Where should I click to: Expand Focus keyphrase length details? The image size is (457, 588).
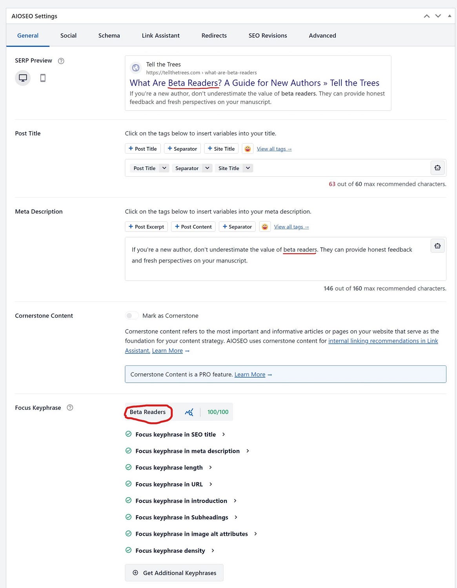tap(211, 467)
